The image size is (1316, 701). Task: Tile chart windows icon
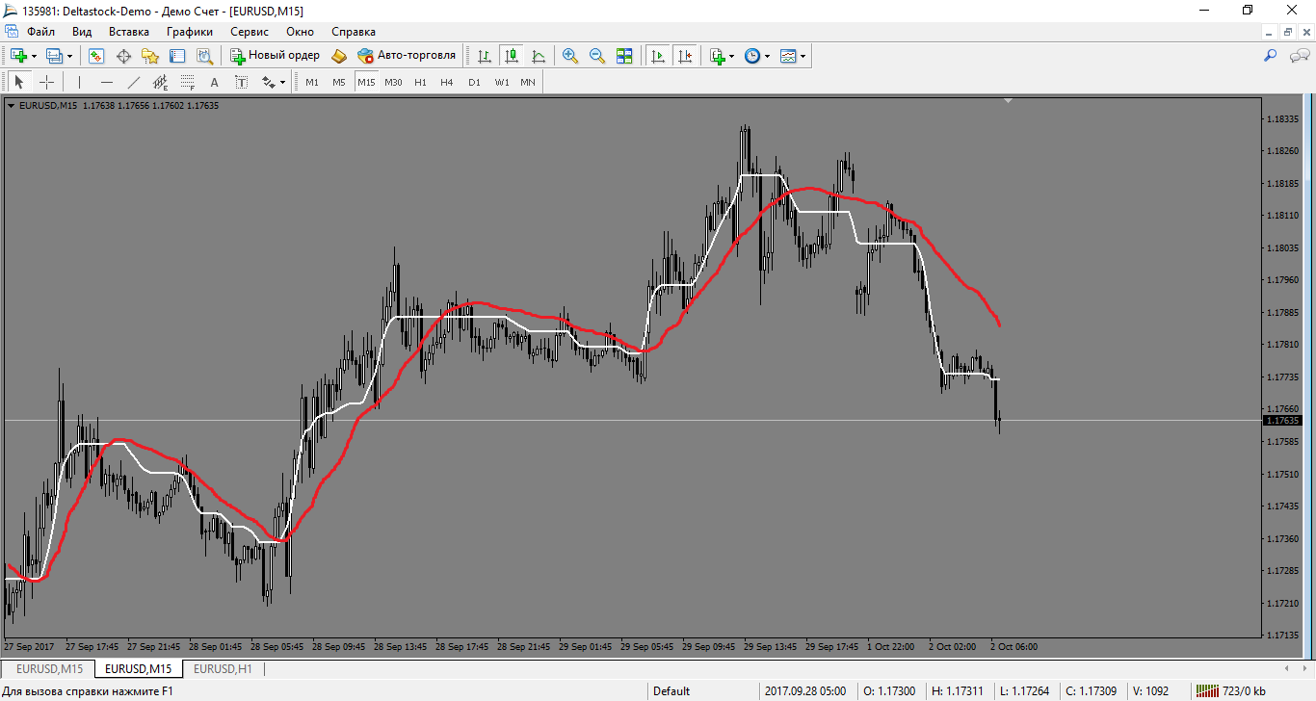624,56
